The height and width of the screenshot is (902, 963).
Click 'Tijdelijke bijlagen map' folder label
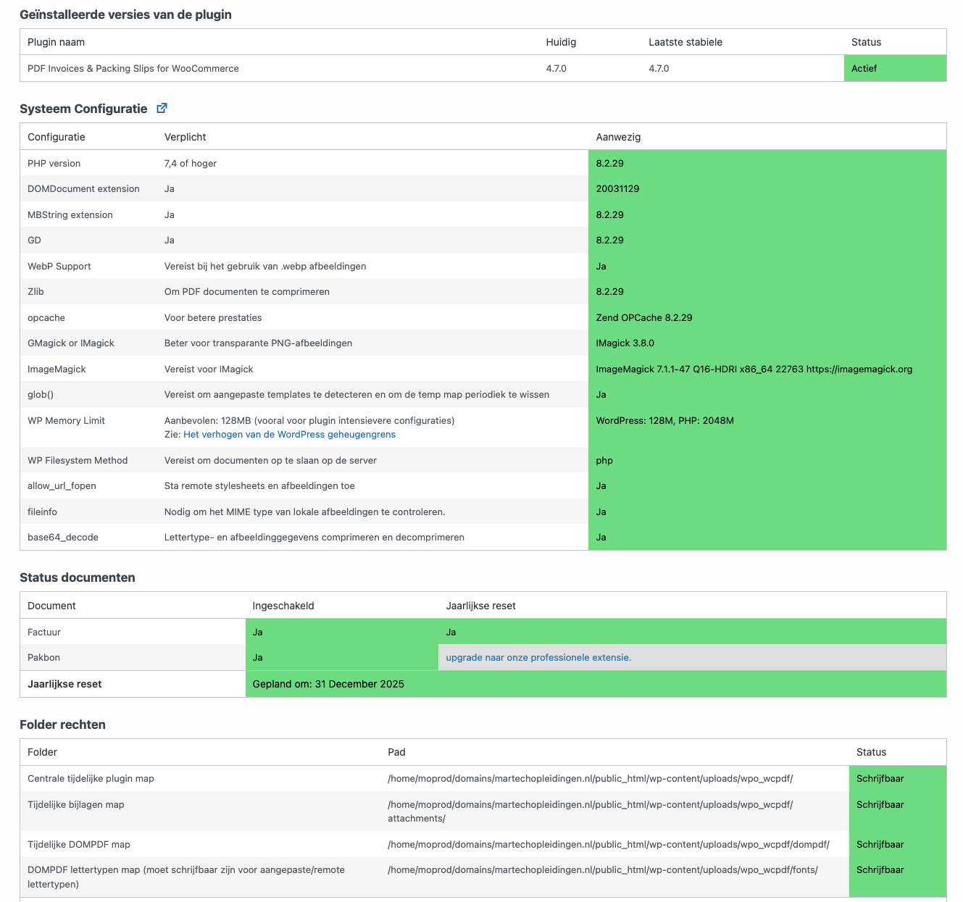76,805
